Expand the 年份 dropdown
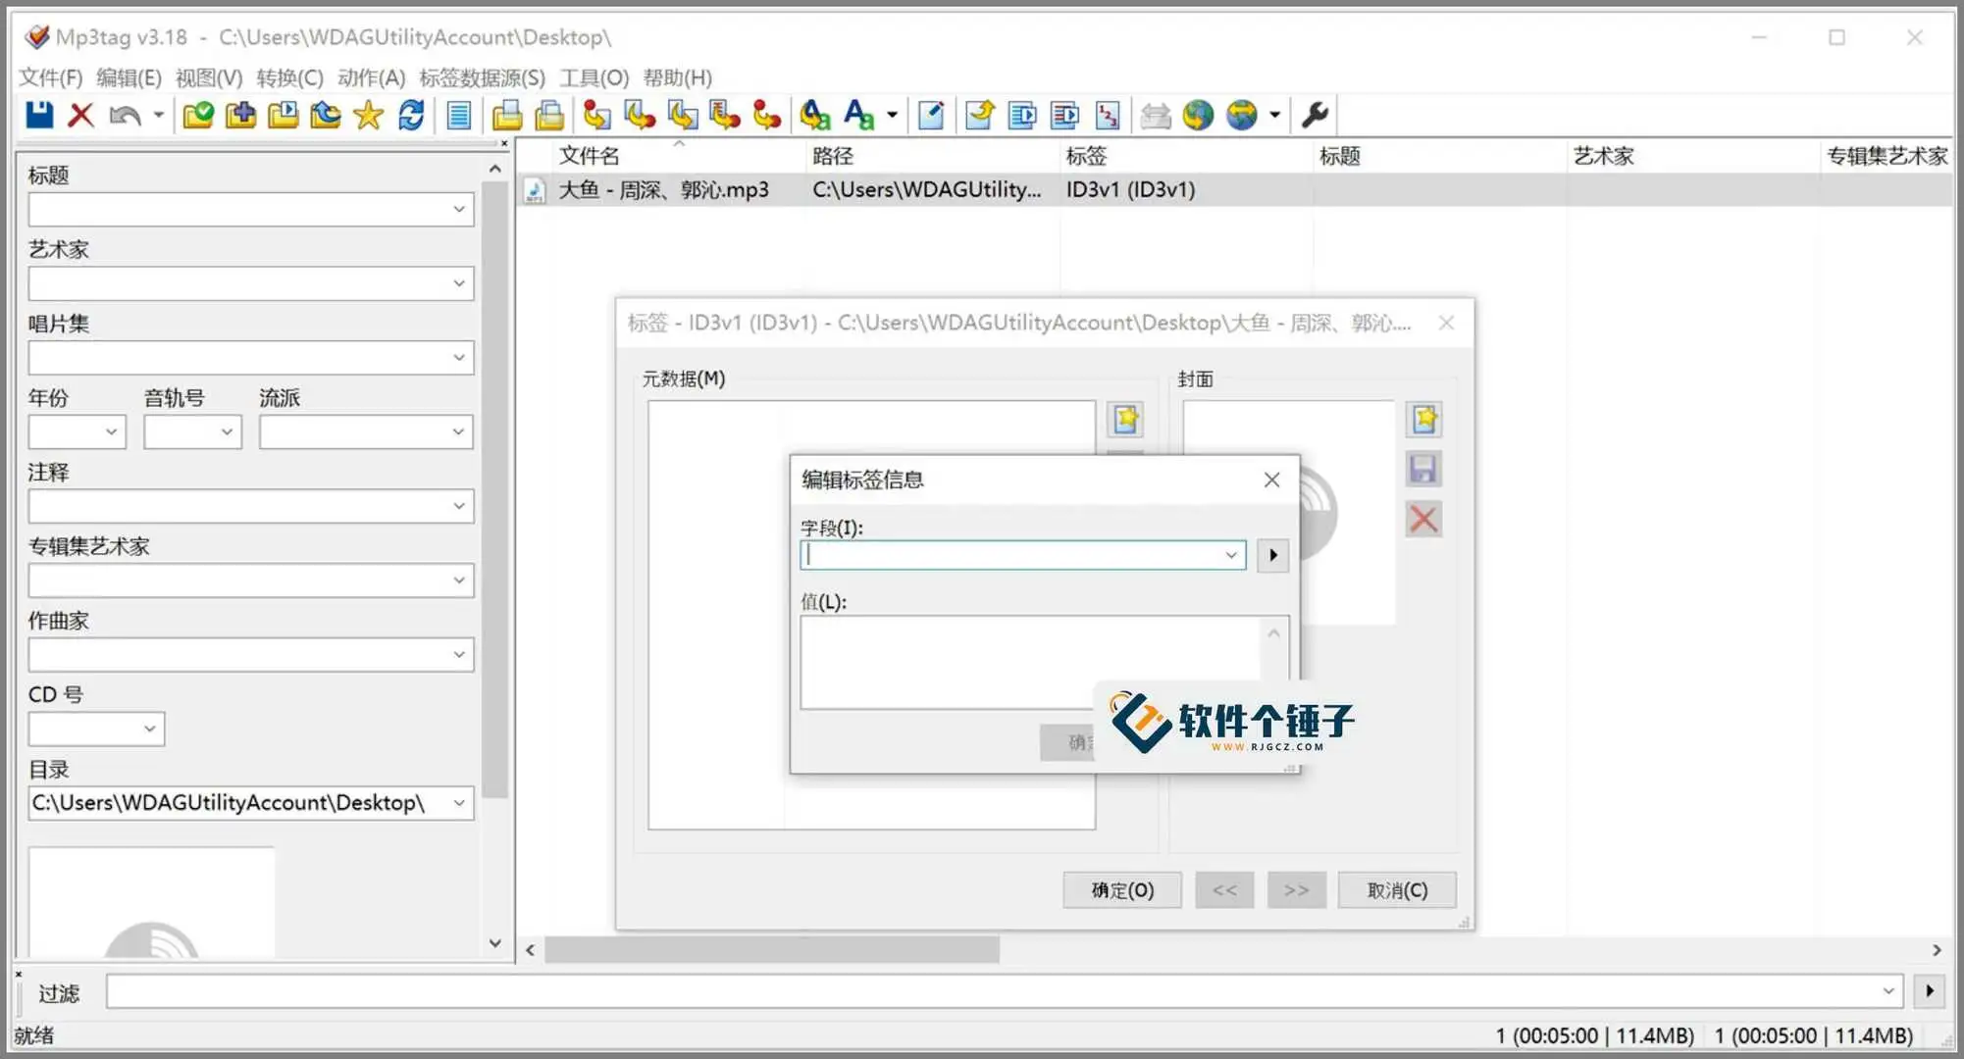 (x=110, y=431)
